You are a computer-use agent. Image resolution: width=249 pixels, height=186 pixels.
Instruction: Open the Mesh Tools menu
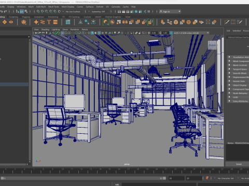[x=53, y=7]
